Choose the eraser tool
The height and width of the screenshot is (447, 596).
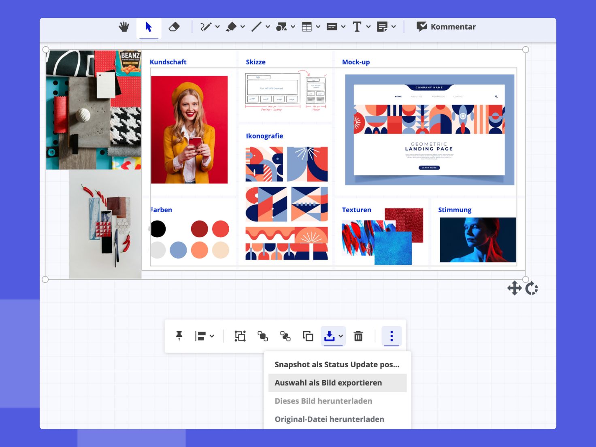(174, 27)
